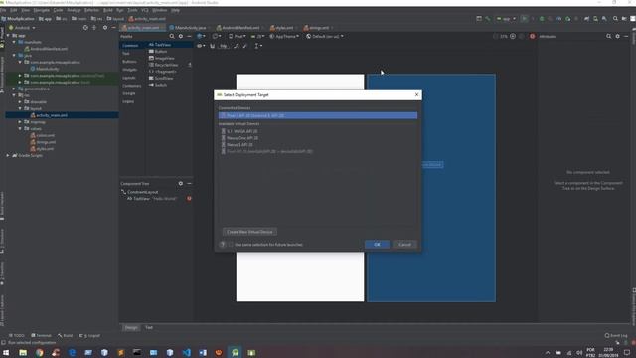Click the clear constraints icon
This screenshot has height=358, width=636.
click(237, 46)
